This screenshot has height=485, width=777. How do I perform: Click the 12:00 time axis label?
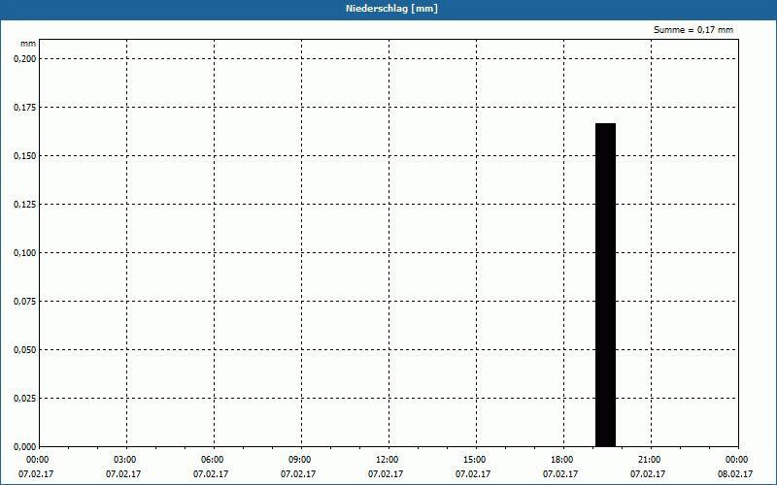click(x=387, y=460)
